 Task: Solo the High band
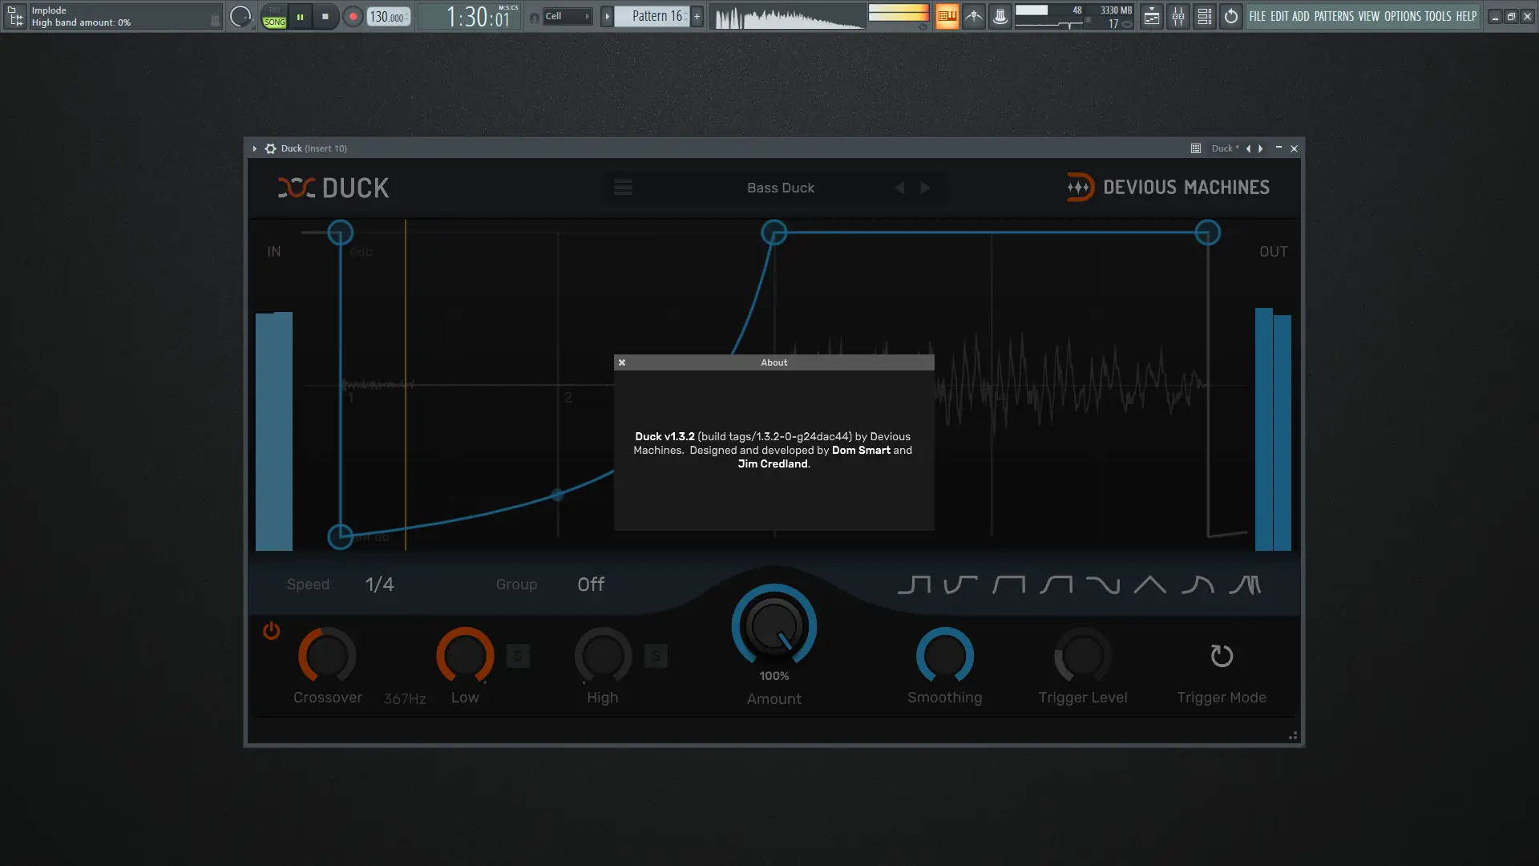656,656
